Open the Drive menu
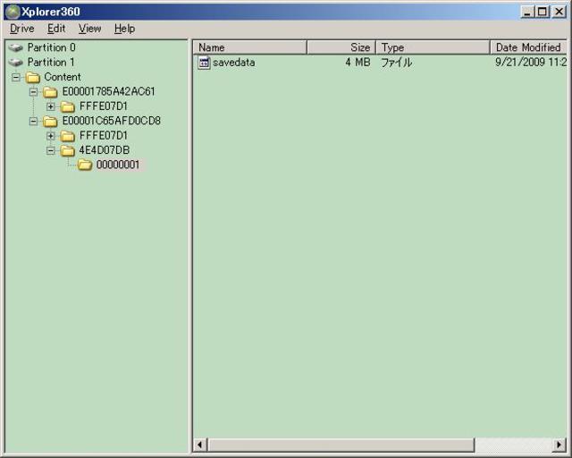 click(x=22, y=29)
